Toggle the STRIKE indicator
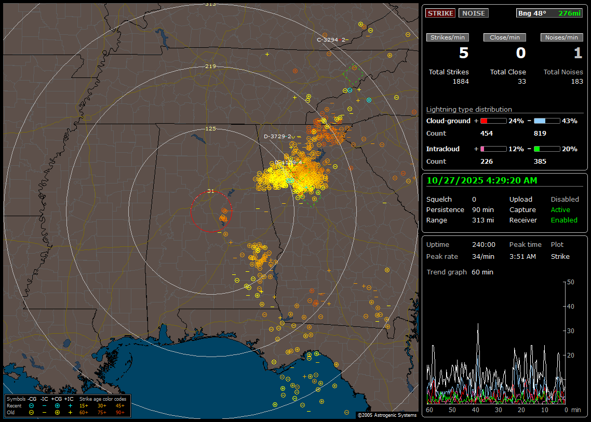Screen dimensions: 591x422 click(440, 13)
